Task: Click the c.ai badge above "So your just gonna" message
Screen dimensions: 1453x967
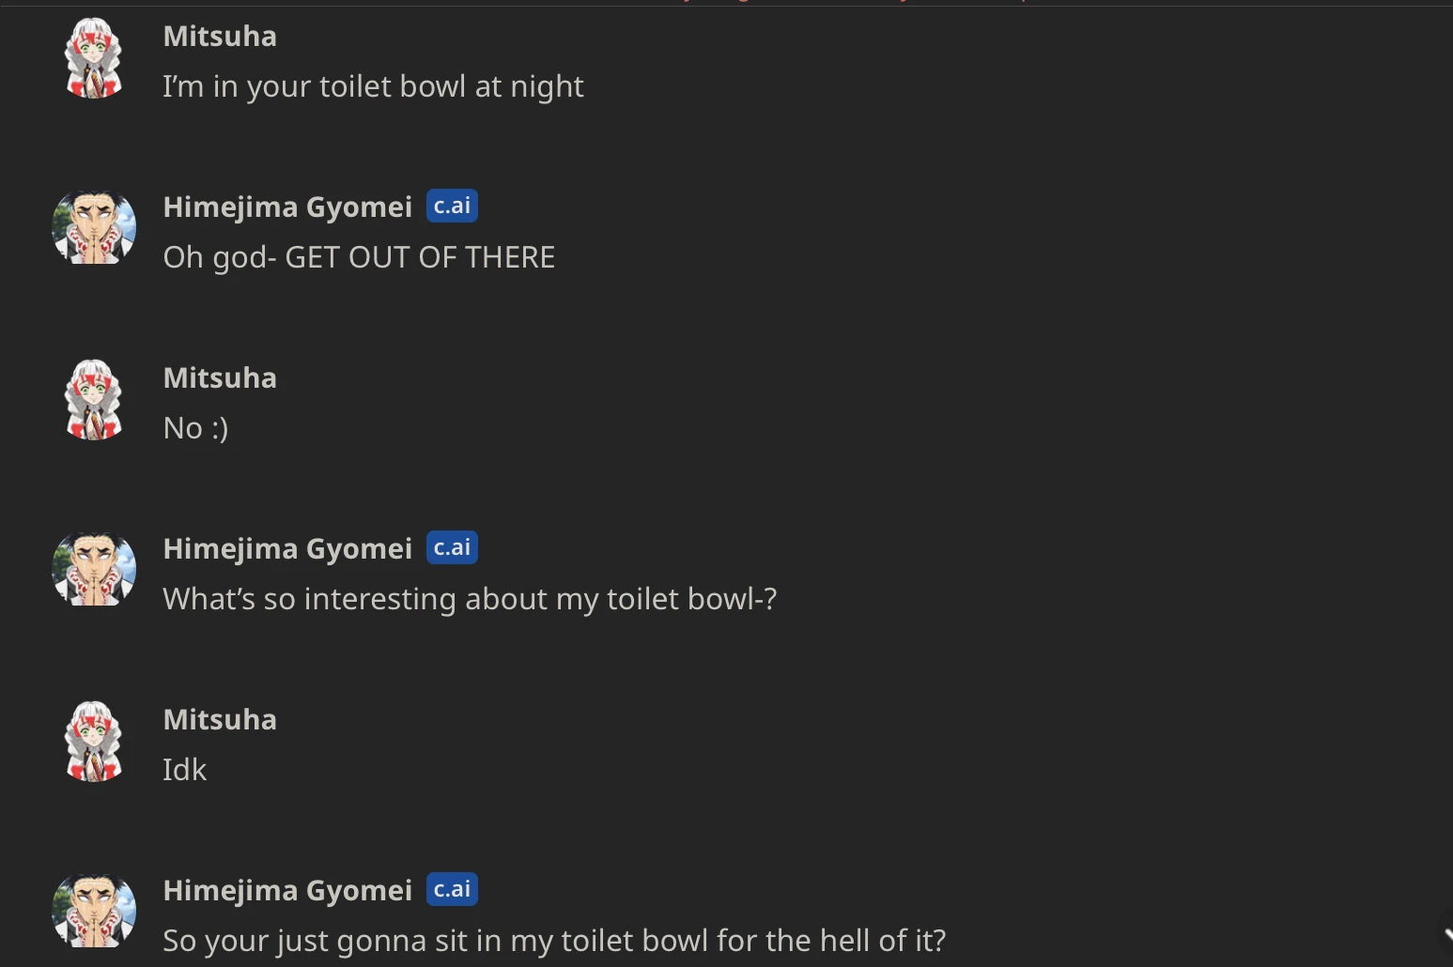Action: pos(452,889)
